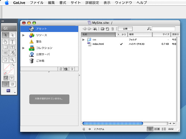Click the forward navigation arrow
This screenshot has width=186, height=139.
pos(89,29)
